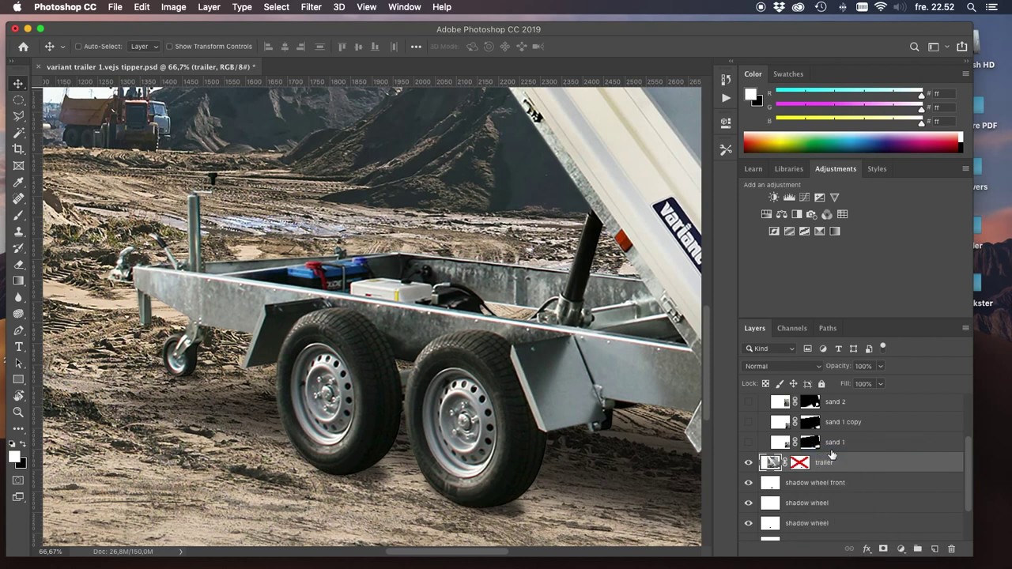Viewport: 1012px width, 569px height.
Task: Add a Brightness/Contrast adjustment
Action: (x=773, y=198)
